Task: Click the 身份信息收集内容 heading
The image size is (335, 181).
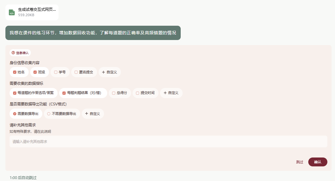Action: [x=24, y=63]
